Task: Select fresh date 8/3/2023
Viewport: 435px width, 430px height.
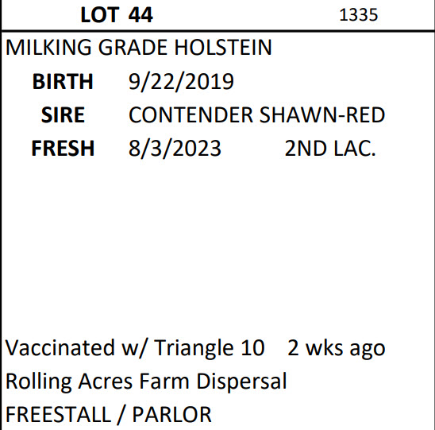Action: [175, 149]
